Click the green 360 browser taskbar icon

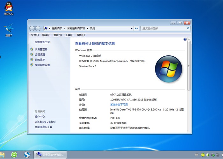tap(14, 155)
